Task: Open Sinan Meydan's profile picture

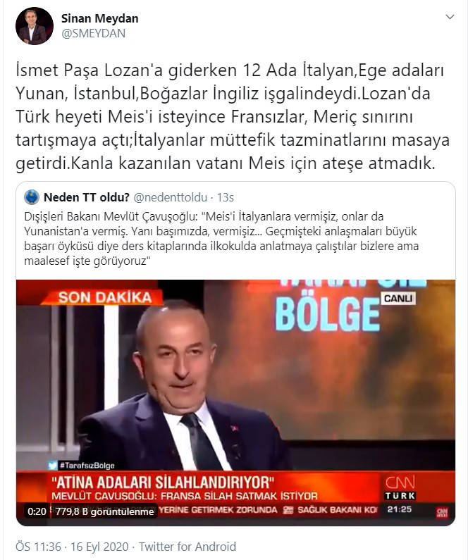Action: pyautogui.click(x=35, y=26)
